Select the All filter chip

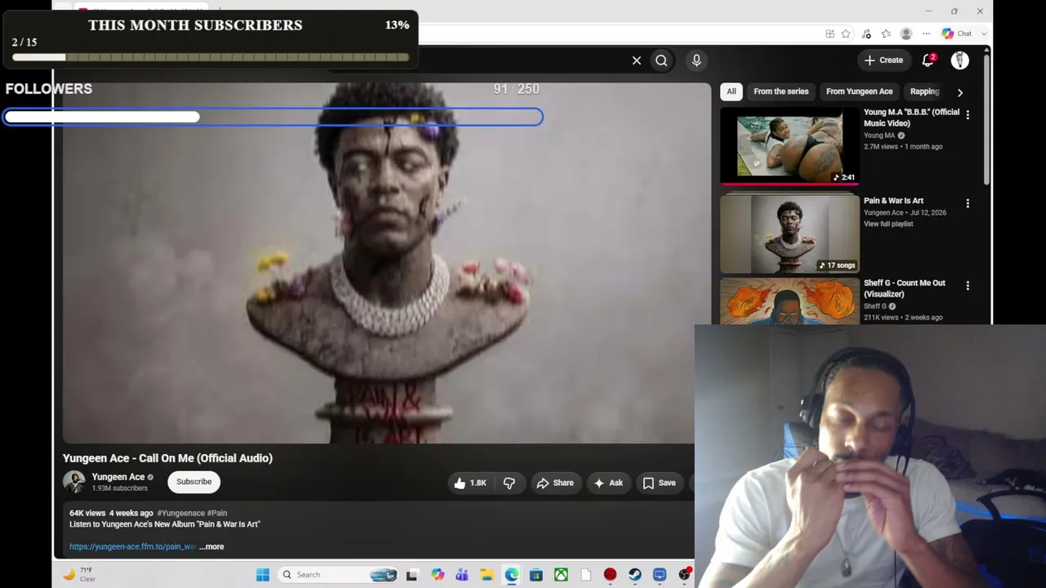pyautogui.click(x=731, y=91)
